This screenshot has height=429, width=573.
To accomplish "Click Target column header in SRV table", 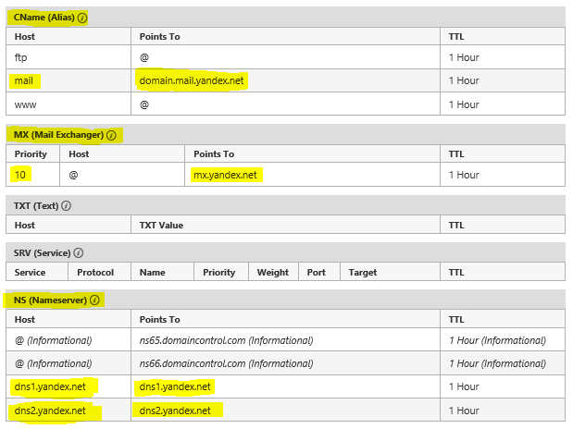I will 363,273.
